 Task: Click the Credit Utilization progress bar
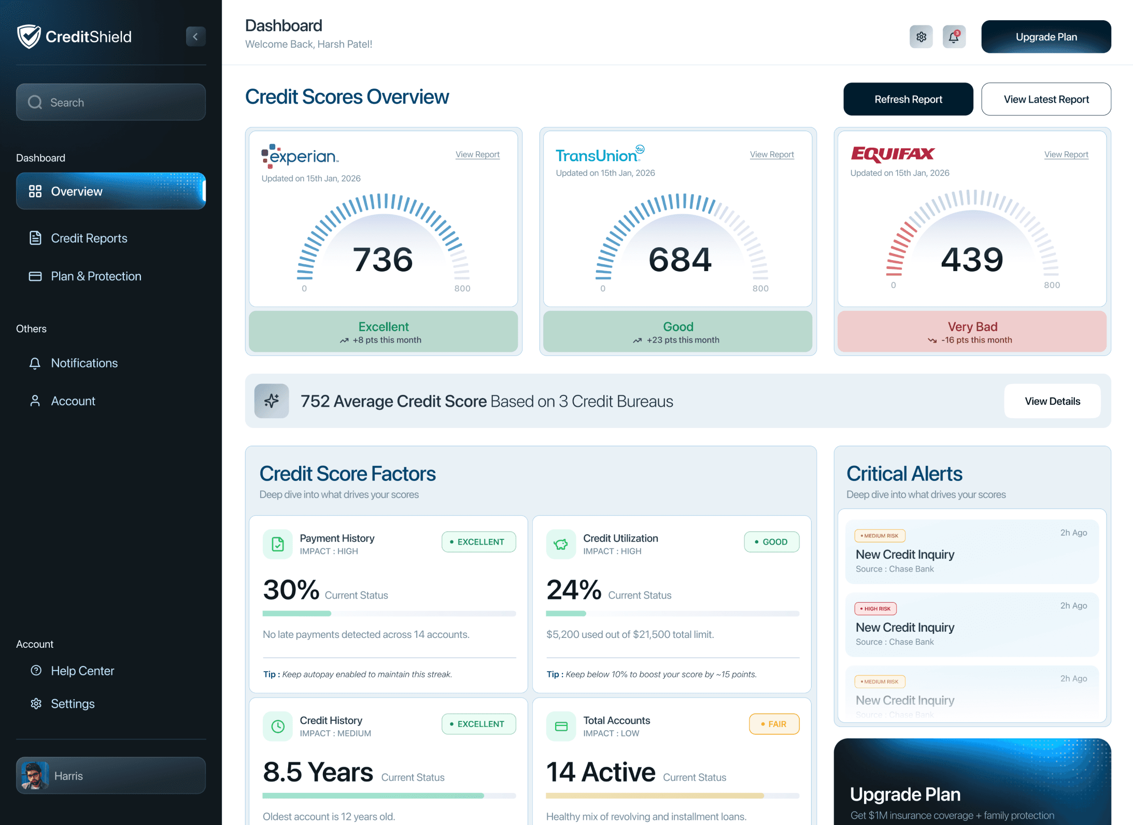coord(672,614)
